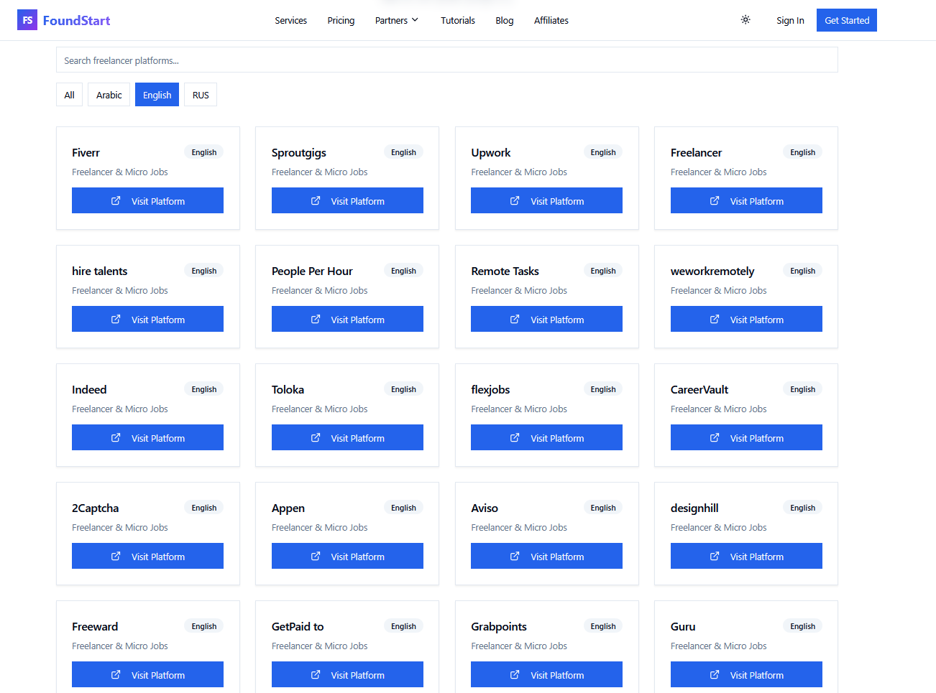Click the Appen card title
This screenshot has width=936, height=693.
pos(288,508)
